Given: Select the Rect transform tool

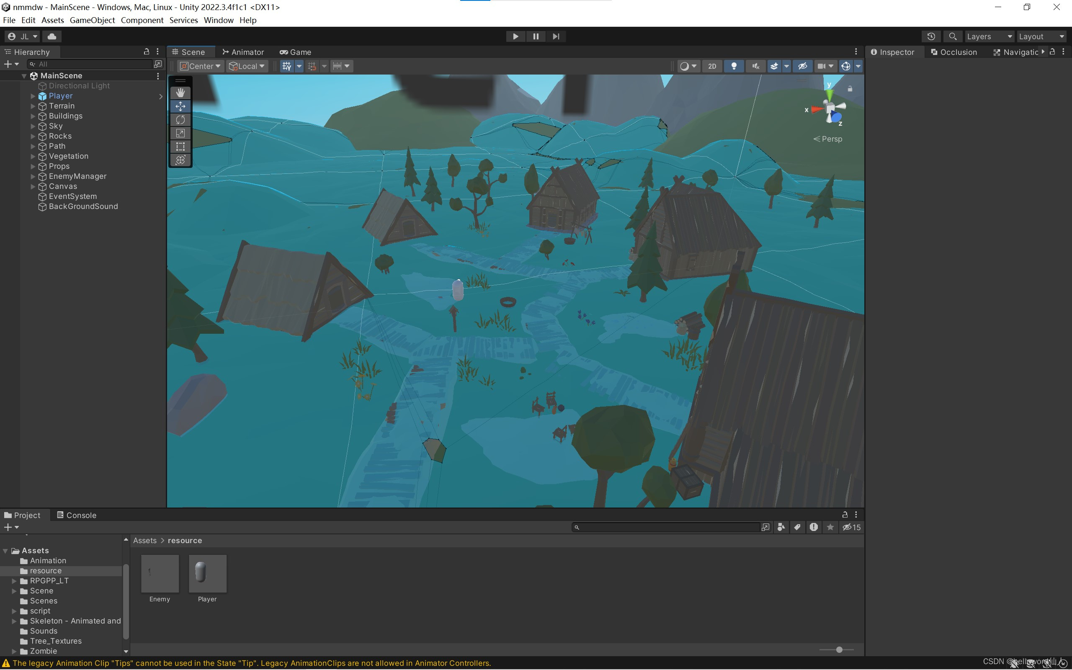Looking at the screenshot, I should click(x=180, y=146).
